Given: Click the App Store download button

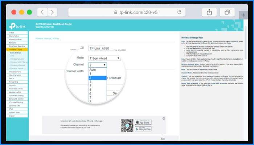Looking at the screenshot, I should [143, 122].
